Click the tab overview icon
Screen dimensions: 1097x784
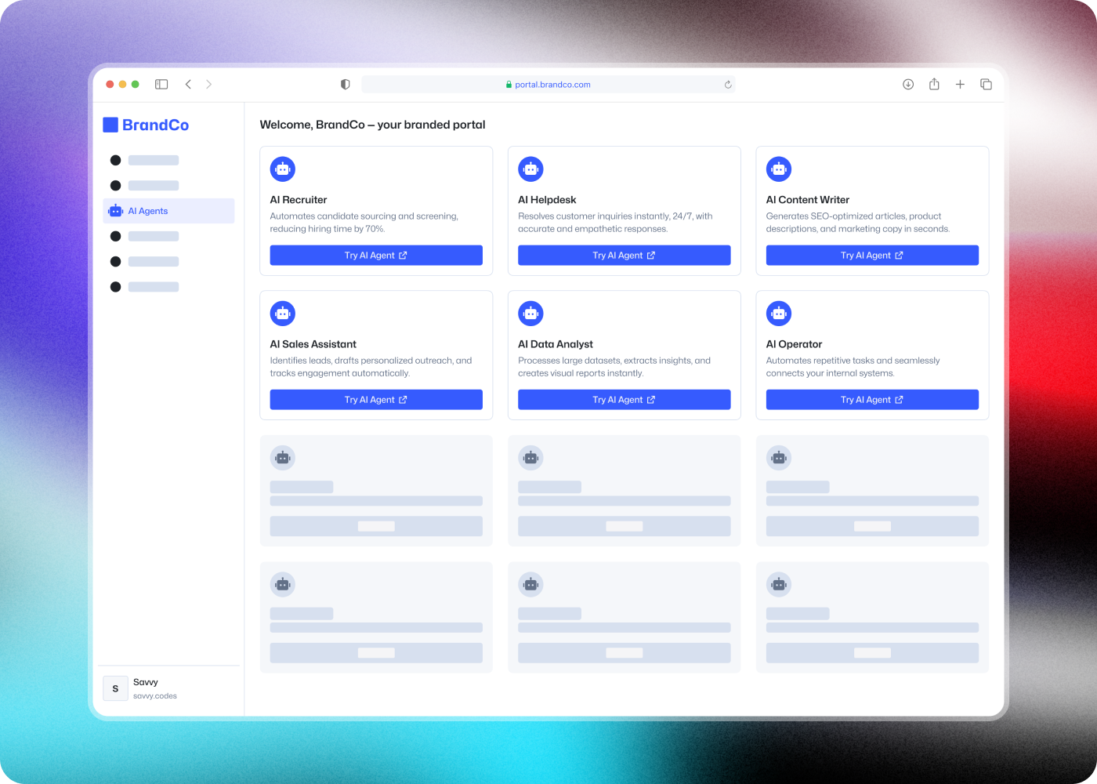click(x=986, y=84)
